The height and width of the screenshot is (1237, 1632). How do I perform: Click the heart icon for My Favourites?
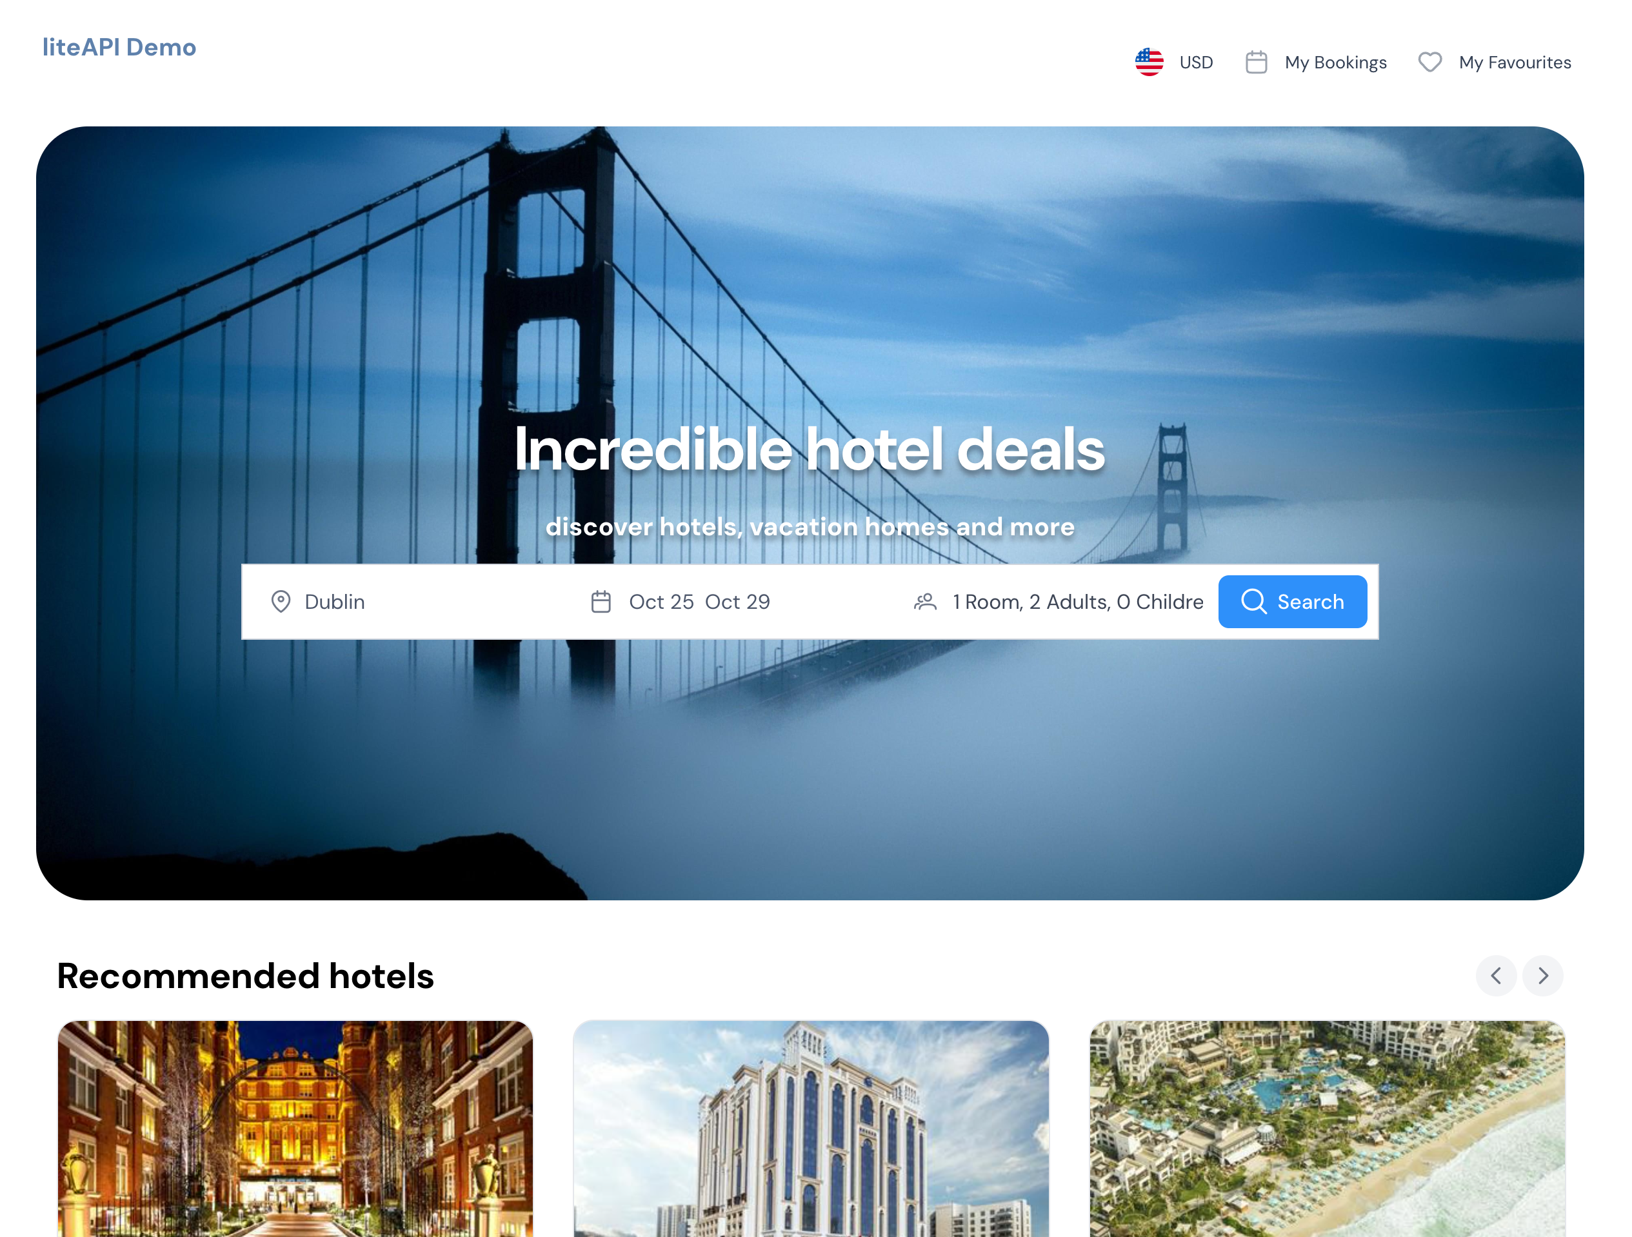[x=1429, y=63]
